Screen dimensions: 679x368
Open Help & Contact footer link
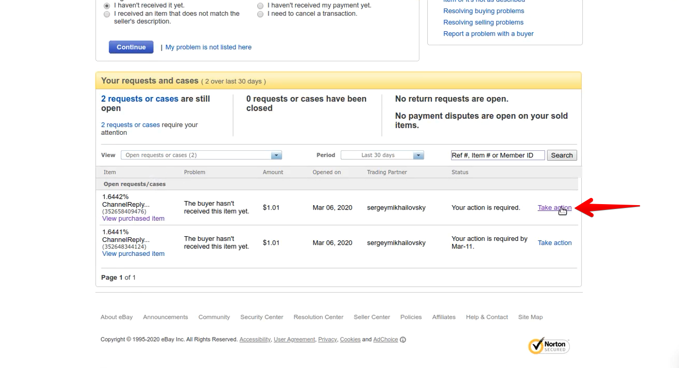(487, 317)
